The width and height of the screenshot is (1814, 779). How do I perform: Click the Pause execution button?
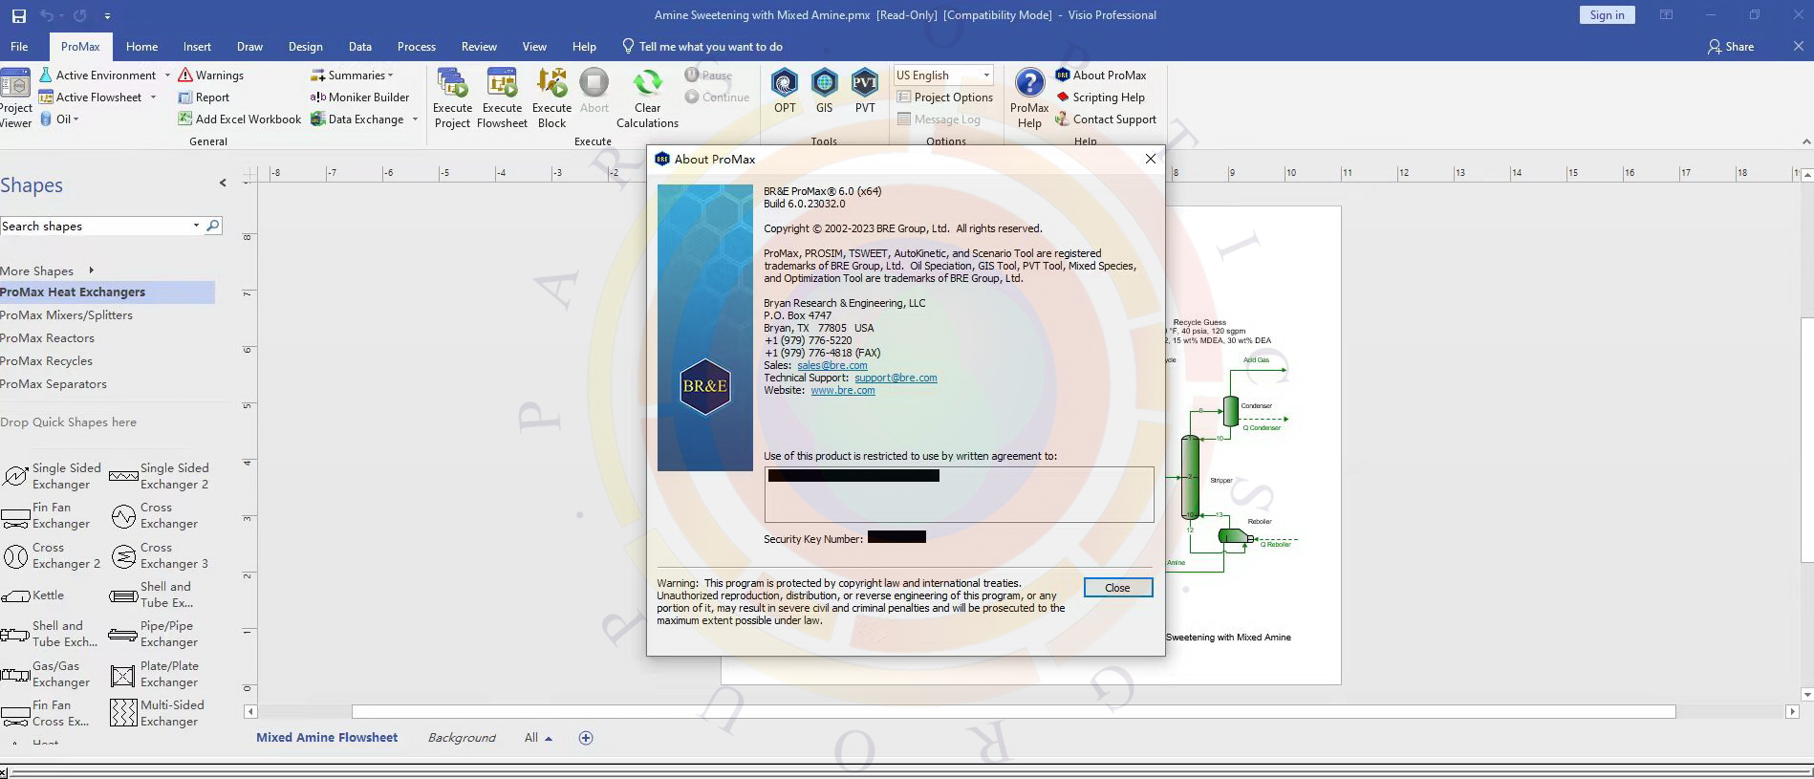tap(708, 75)
